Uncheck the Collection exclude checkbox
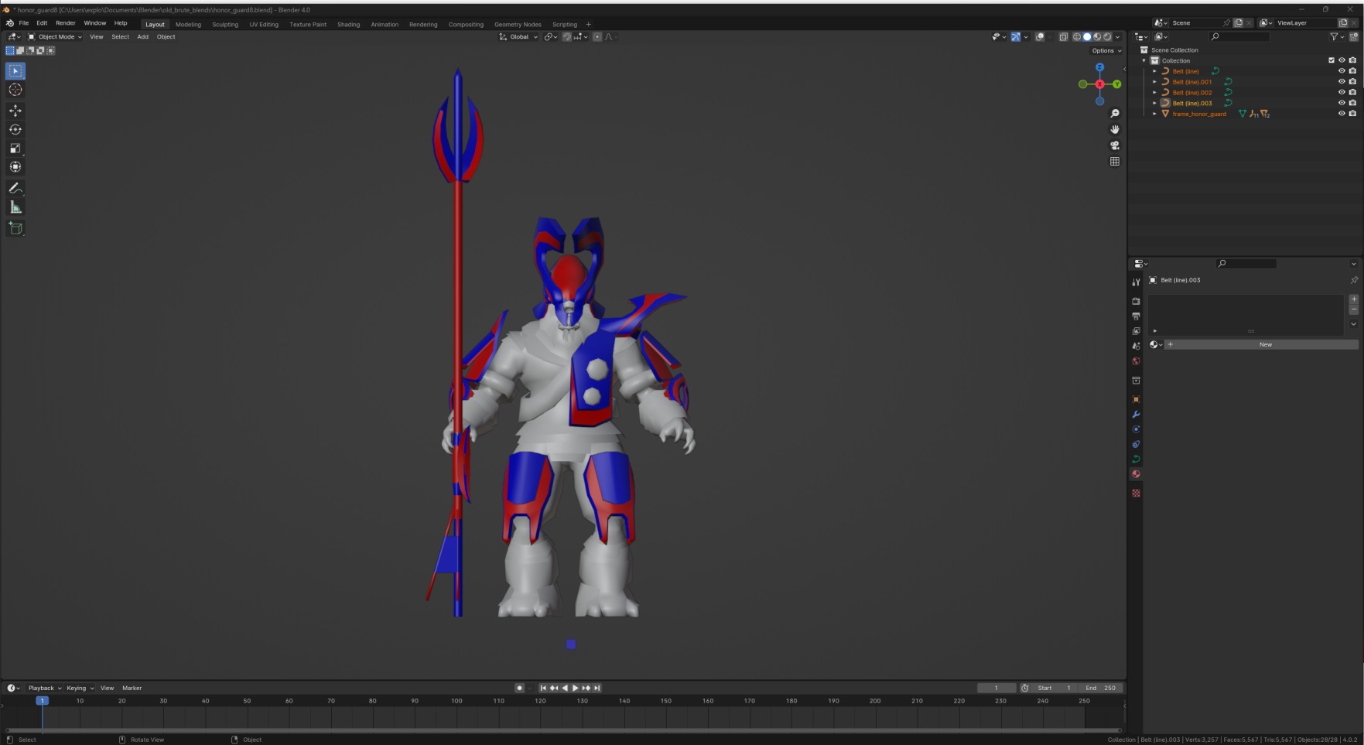This screenshot has width=1364, height=745. pyautogui.click(x=1332, y=60)
